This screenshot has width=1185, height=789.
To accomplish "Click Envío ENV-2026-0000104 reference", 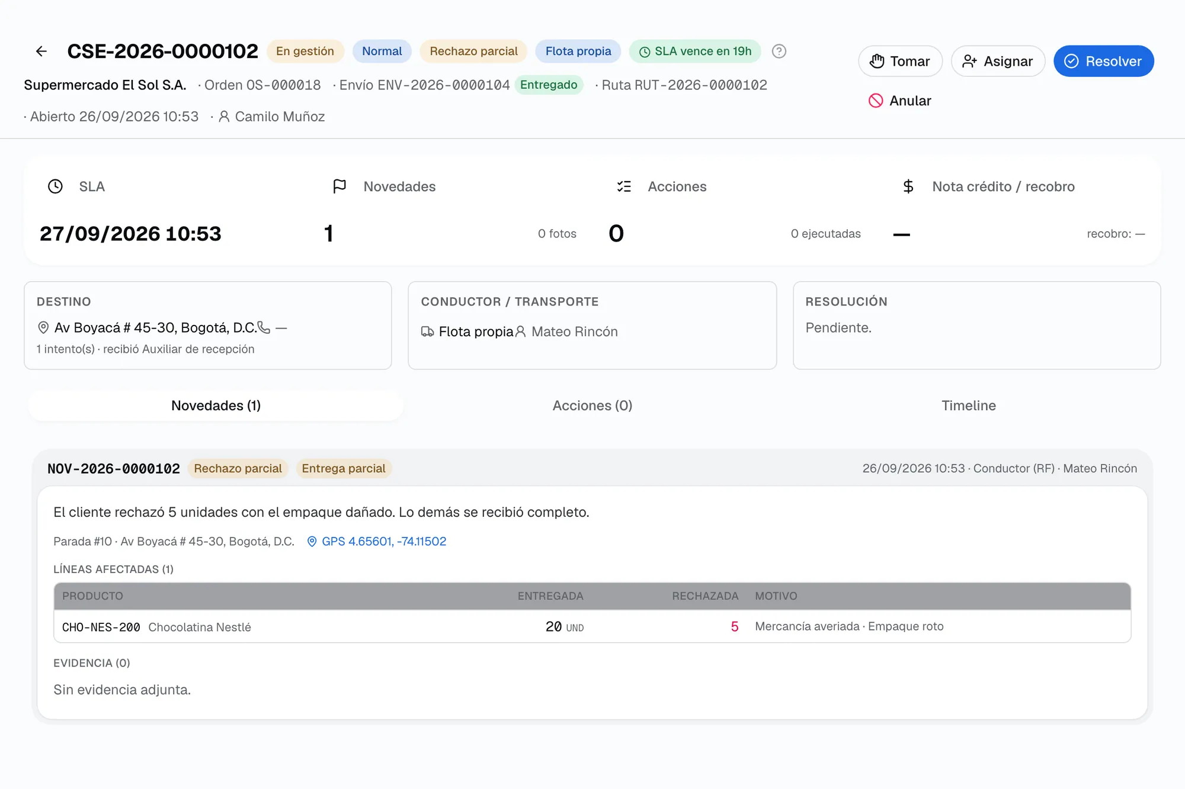I will [424, 85].
